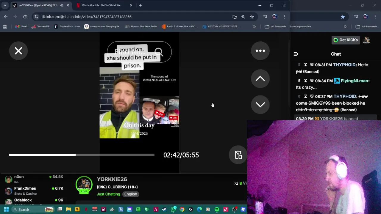Click the Paper.io play online bookmark in back window

coord(300,26)
